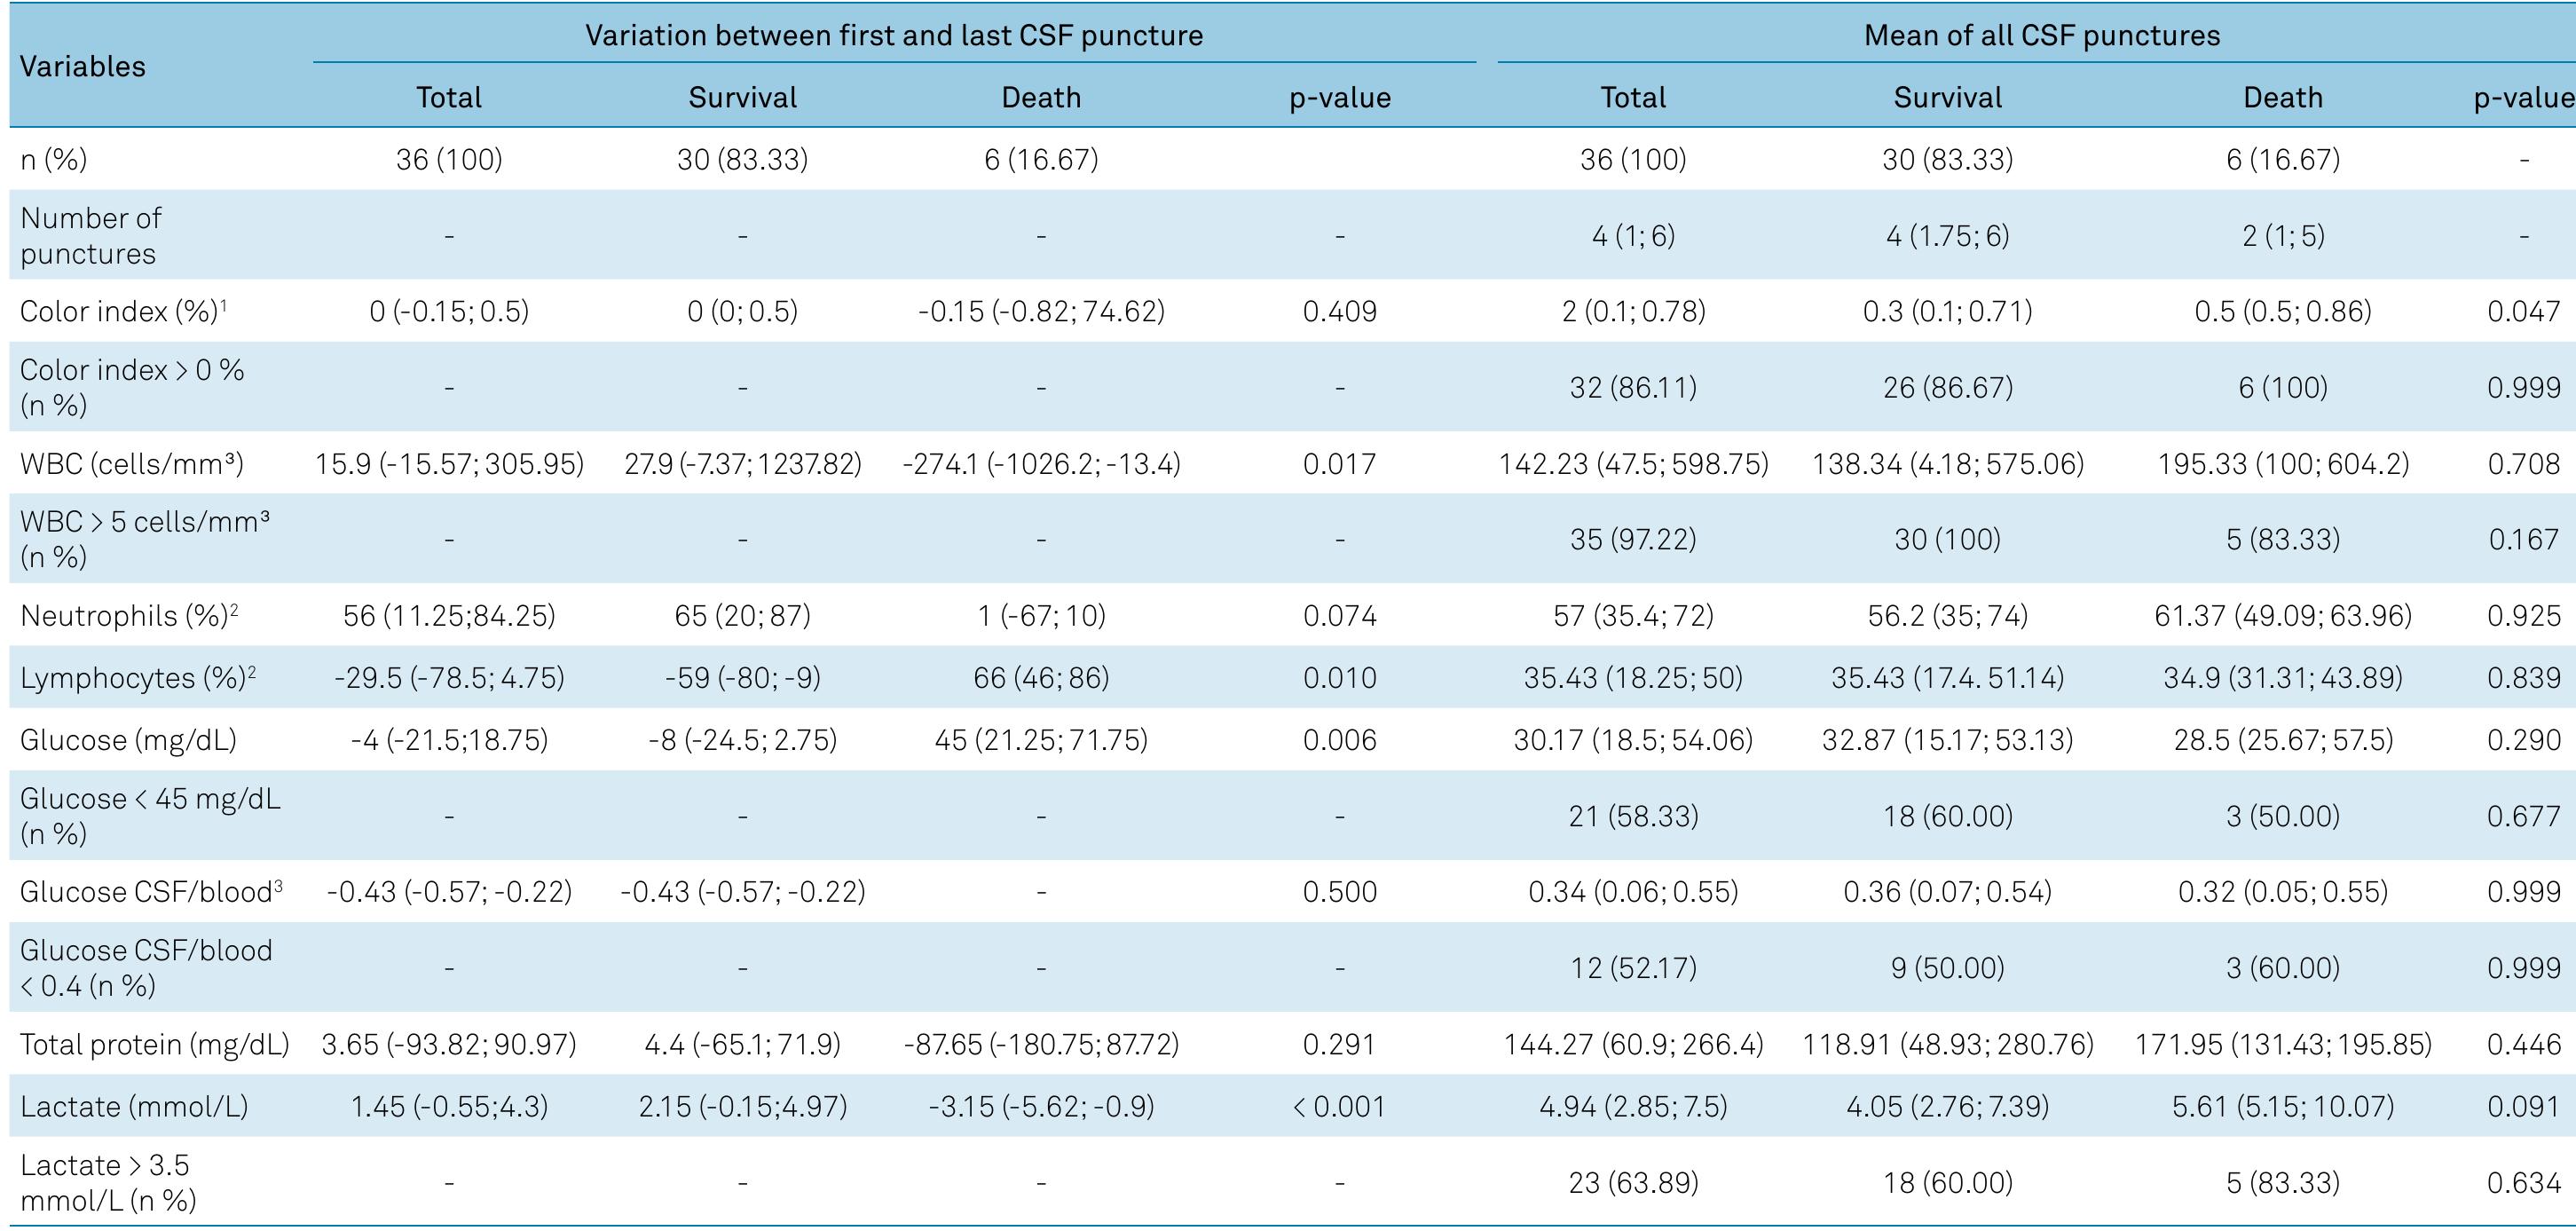
Task: Select the 'Glucose CSF/blood < 0.4' row label
Action: click(146, 968)
